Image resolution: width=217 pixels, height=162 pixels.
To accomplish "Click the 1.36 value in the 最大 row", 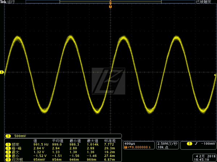I will tap(91, 152).
